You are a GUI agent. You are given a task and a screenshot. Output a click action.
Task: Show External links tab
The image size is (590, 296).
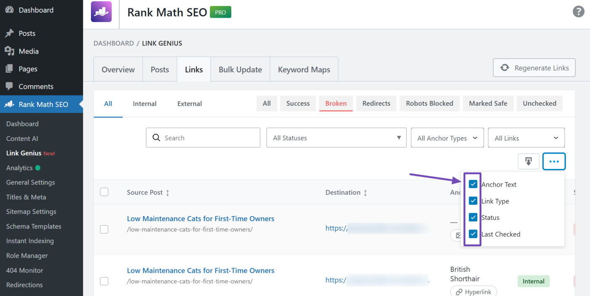coord(190,104)
